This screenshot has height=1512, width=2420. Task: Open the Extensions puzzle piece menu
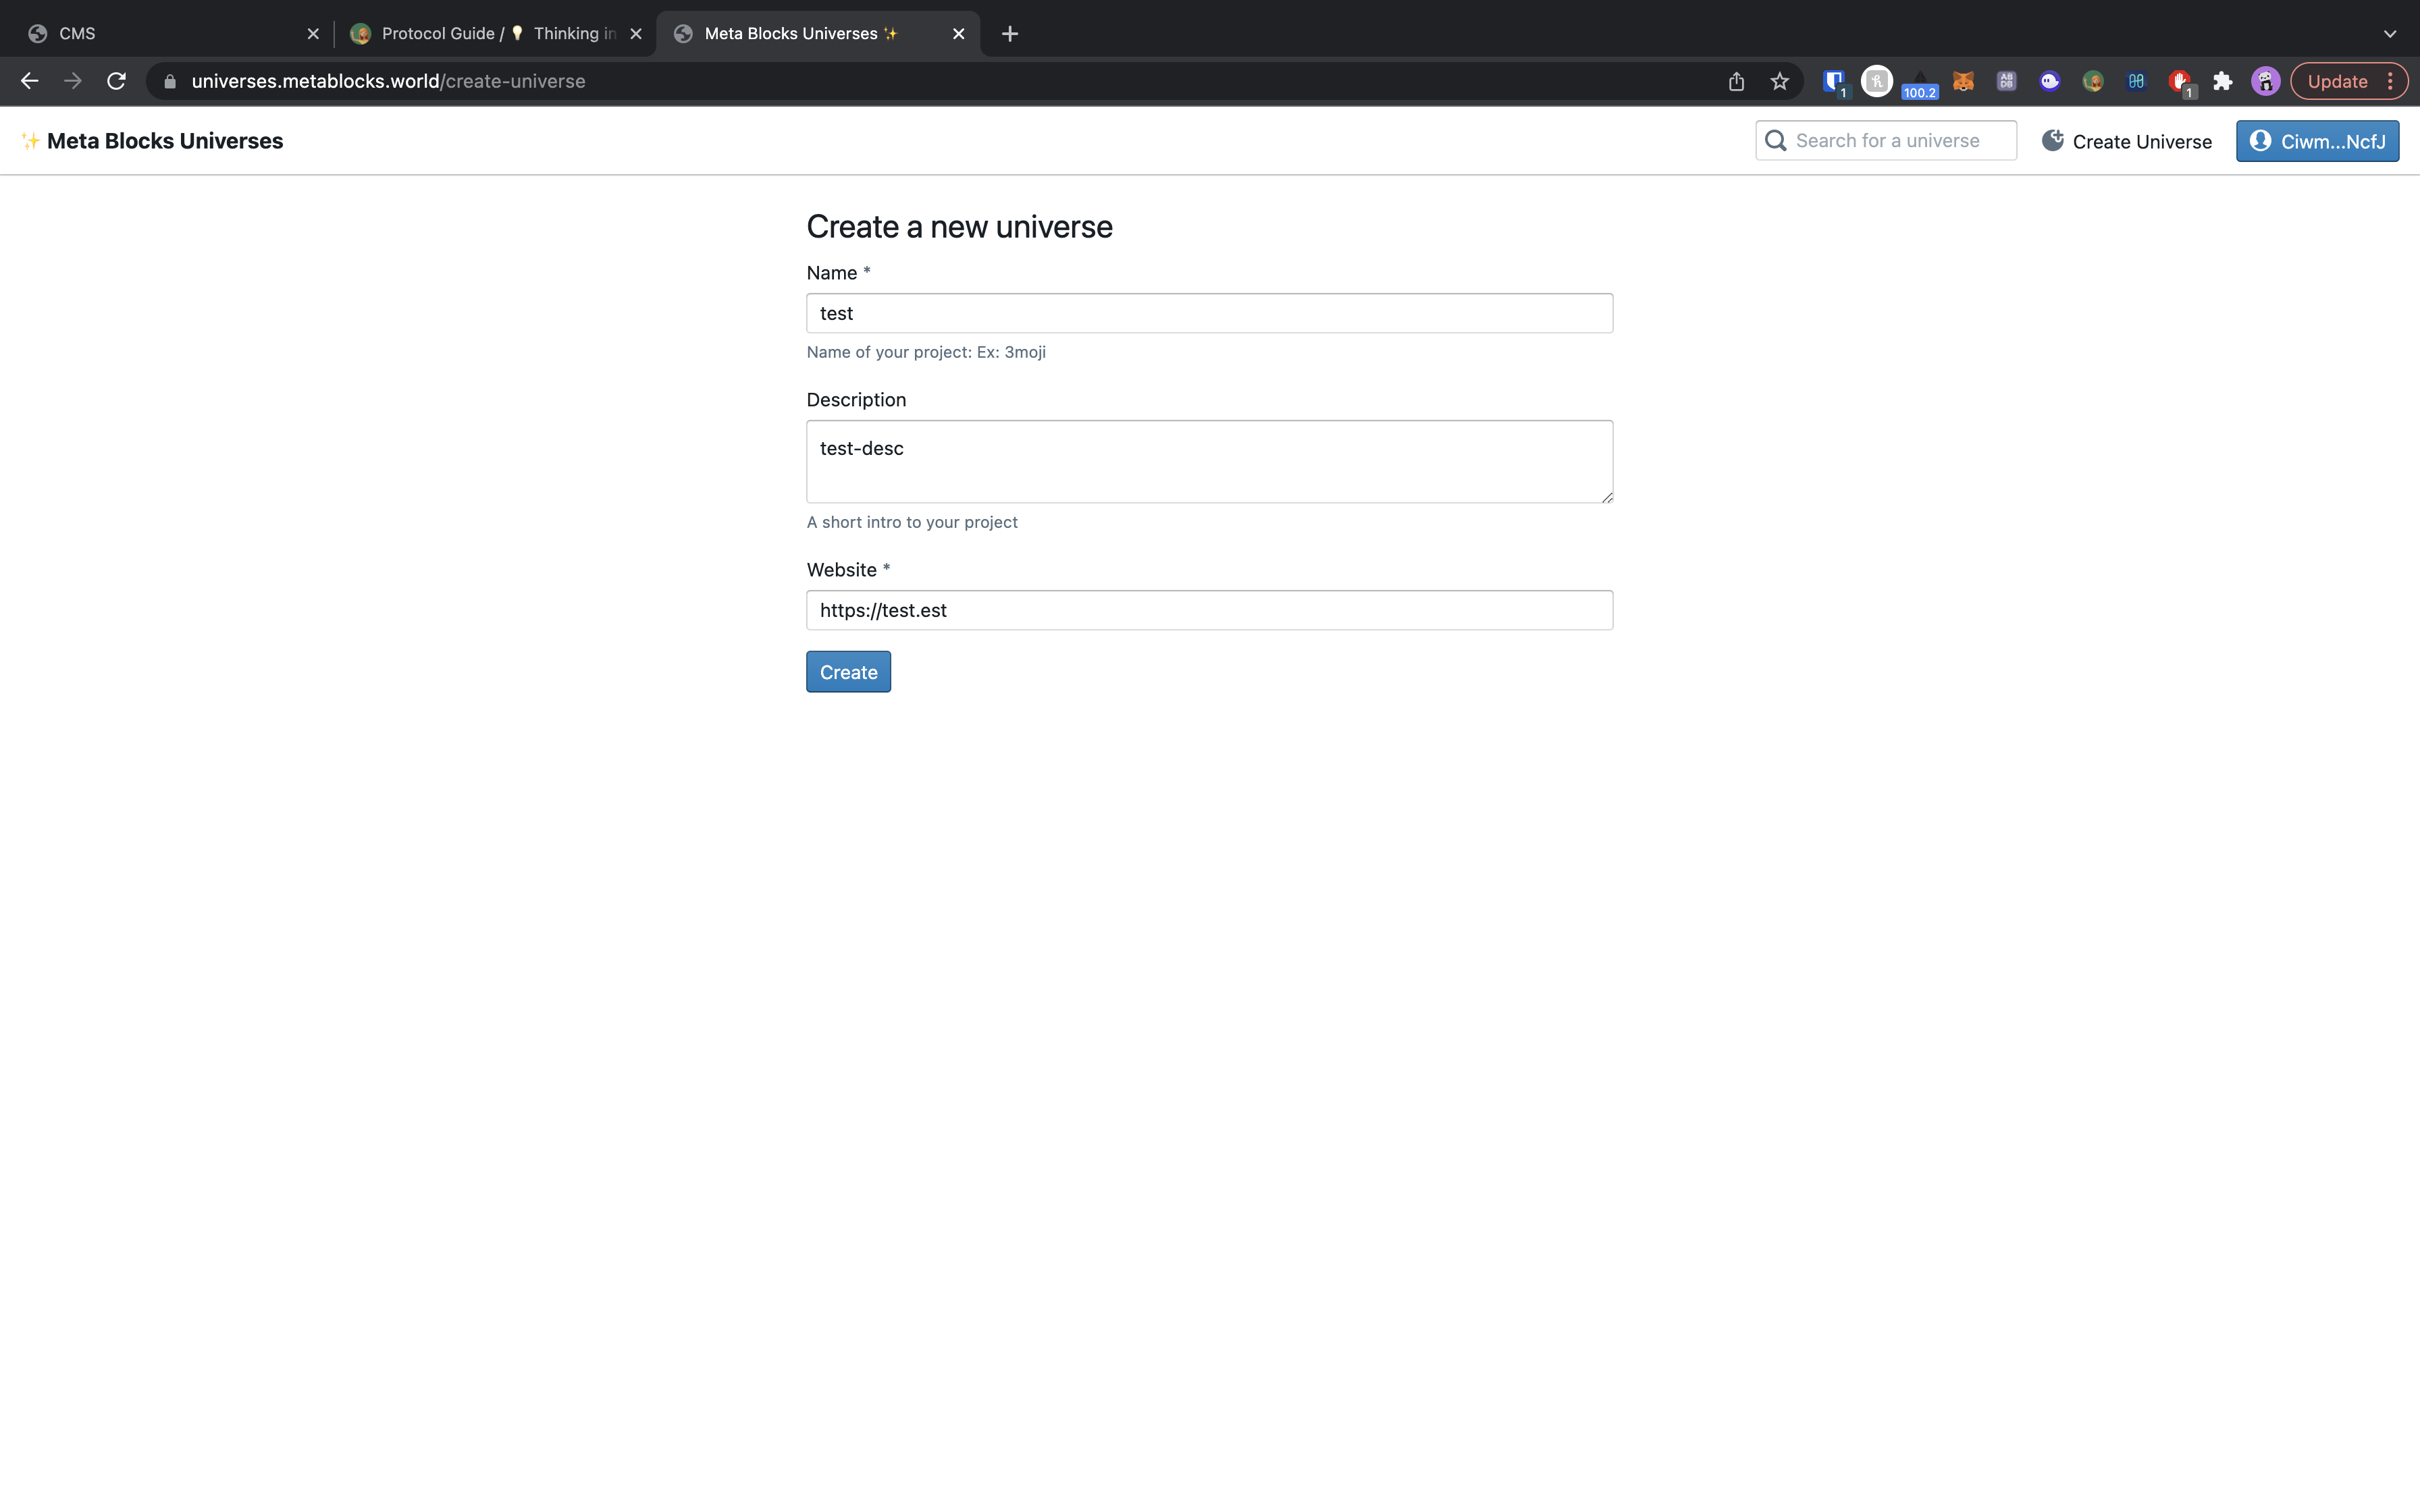click(x=2222, y=81)
